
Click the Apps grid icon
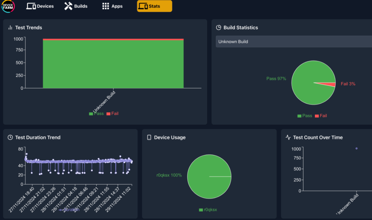106,6
